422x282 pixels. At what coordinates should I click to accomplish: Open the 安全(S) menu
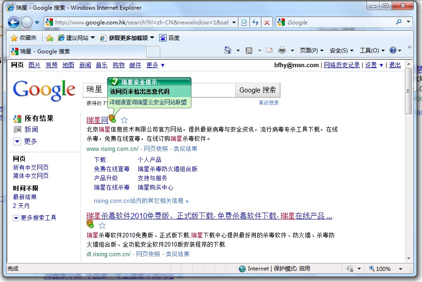point(341,50)
